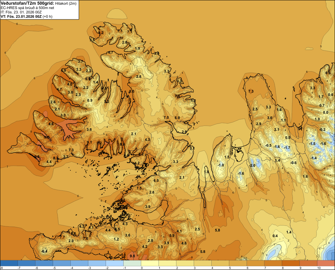Image resolution: width=335 pixels, height=270 pixels.
Task: Select the '-1.4' temperature value
Action: 314,158
